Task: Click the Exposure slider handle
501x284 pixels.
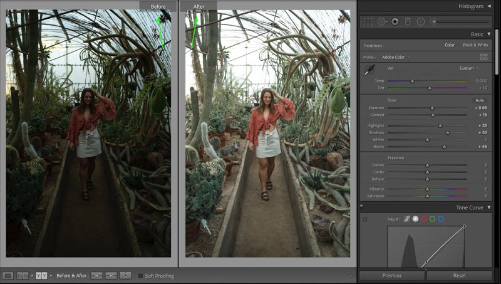Action: click(432, 108)
